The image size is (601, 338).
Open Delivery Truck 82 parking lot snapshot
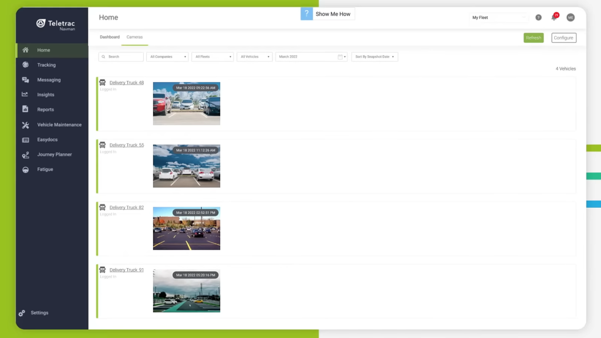[x=187, y=228]
